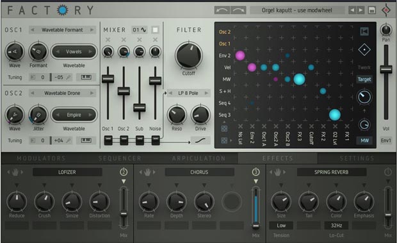Remove the FX 1 matrix column
Screen dimensions: 397x243
pos(347,126)
